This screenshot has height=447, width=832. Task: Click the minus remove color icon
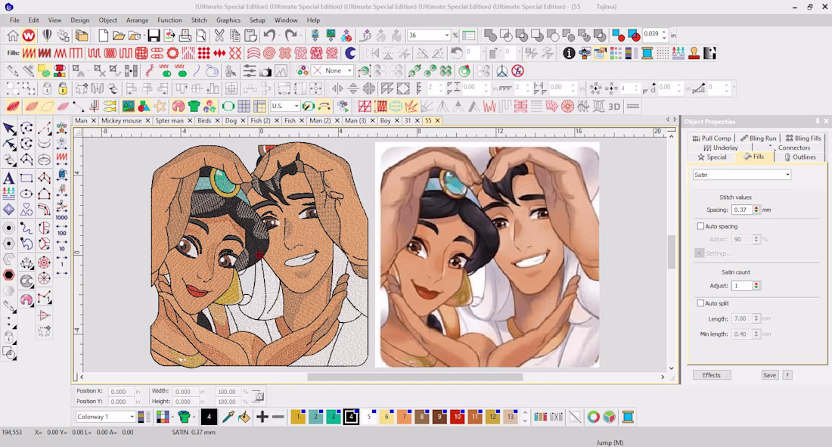pyautogui.click(x=278, y=417)
